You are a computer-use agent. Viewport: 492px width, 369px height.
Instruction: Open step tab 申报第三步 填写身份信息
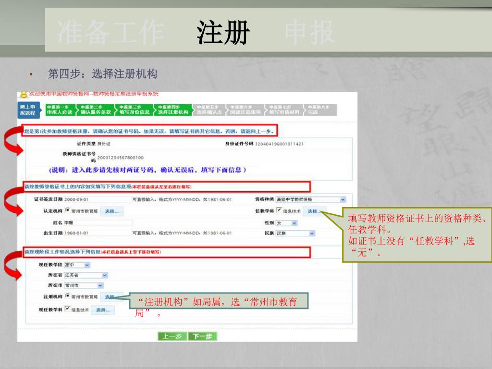(x=135, y=110)
